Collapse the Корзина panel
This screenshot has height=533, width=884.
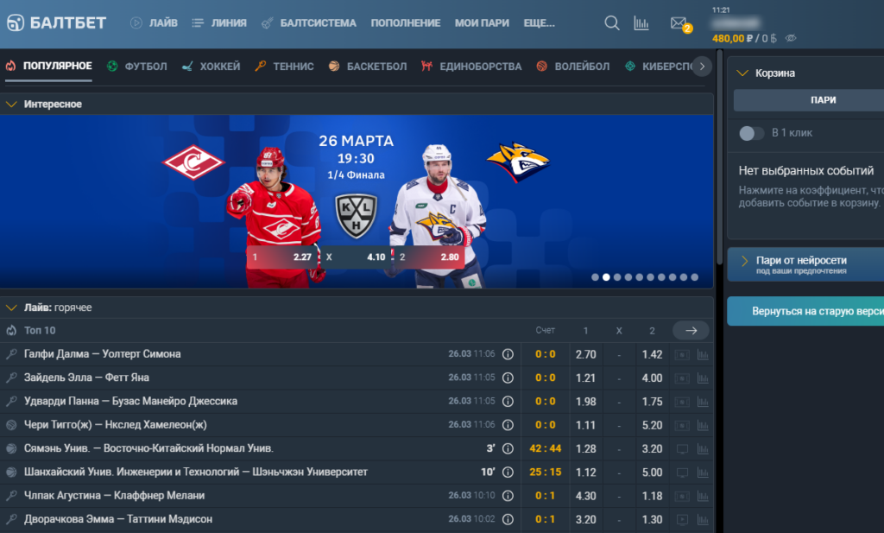(742, 73)
